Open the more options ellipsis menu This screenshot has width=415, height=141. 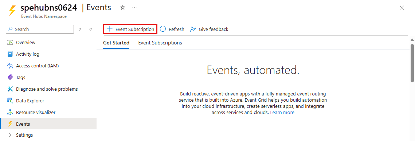134,8
